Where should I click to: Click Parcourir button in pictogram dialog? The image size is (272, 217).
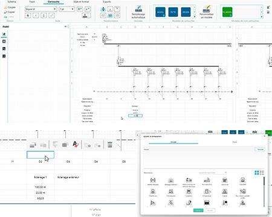click(x=260, y=149)
